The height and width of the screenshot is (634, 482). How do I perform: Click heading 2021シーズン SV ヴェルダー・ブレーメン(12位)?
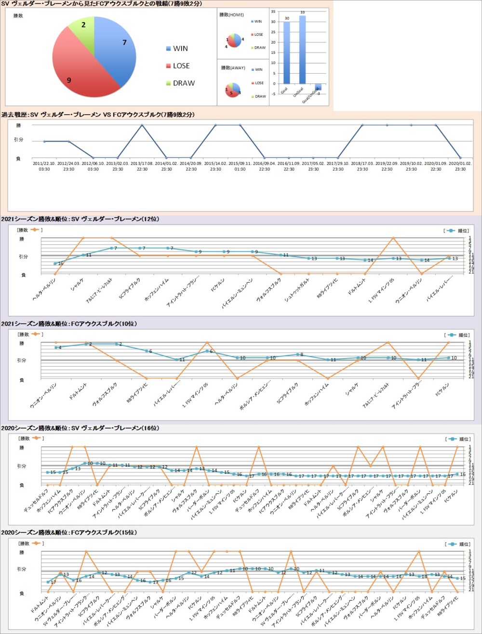tap(80, 219)
